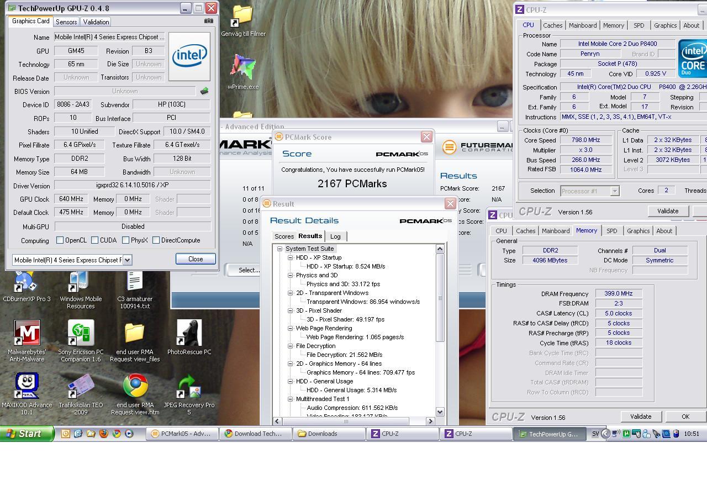Click Firefox quick launch icon in taskbar

103,434
